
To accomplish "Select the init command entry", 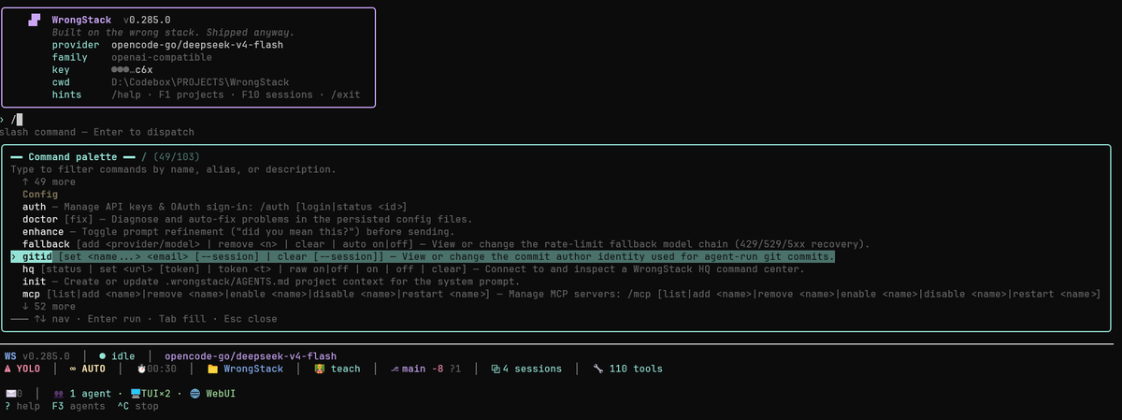I will point(271,282).
